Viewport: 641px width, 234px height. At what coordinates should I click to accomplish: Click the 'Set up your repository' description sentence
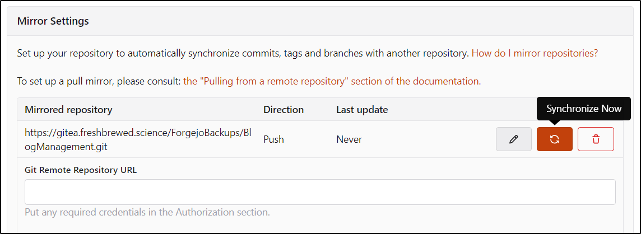(243, 53)
